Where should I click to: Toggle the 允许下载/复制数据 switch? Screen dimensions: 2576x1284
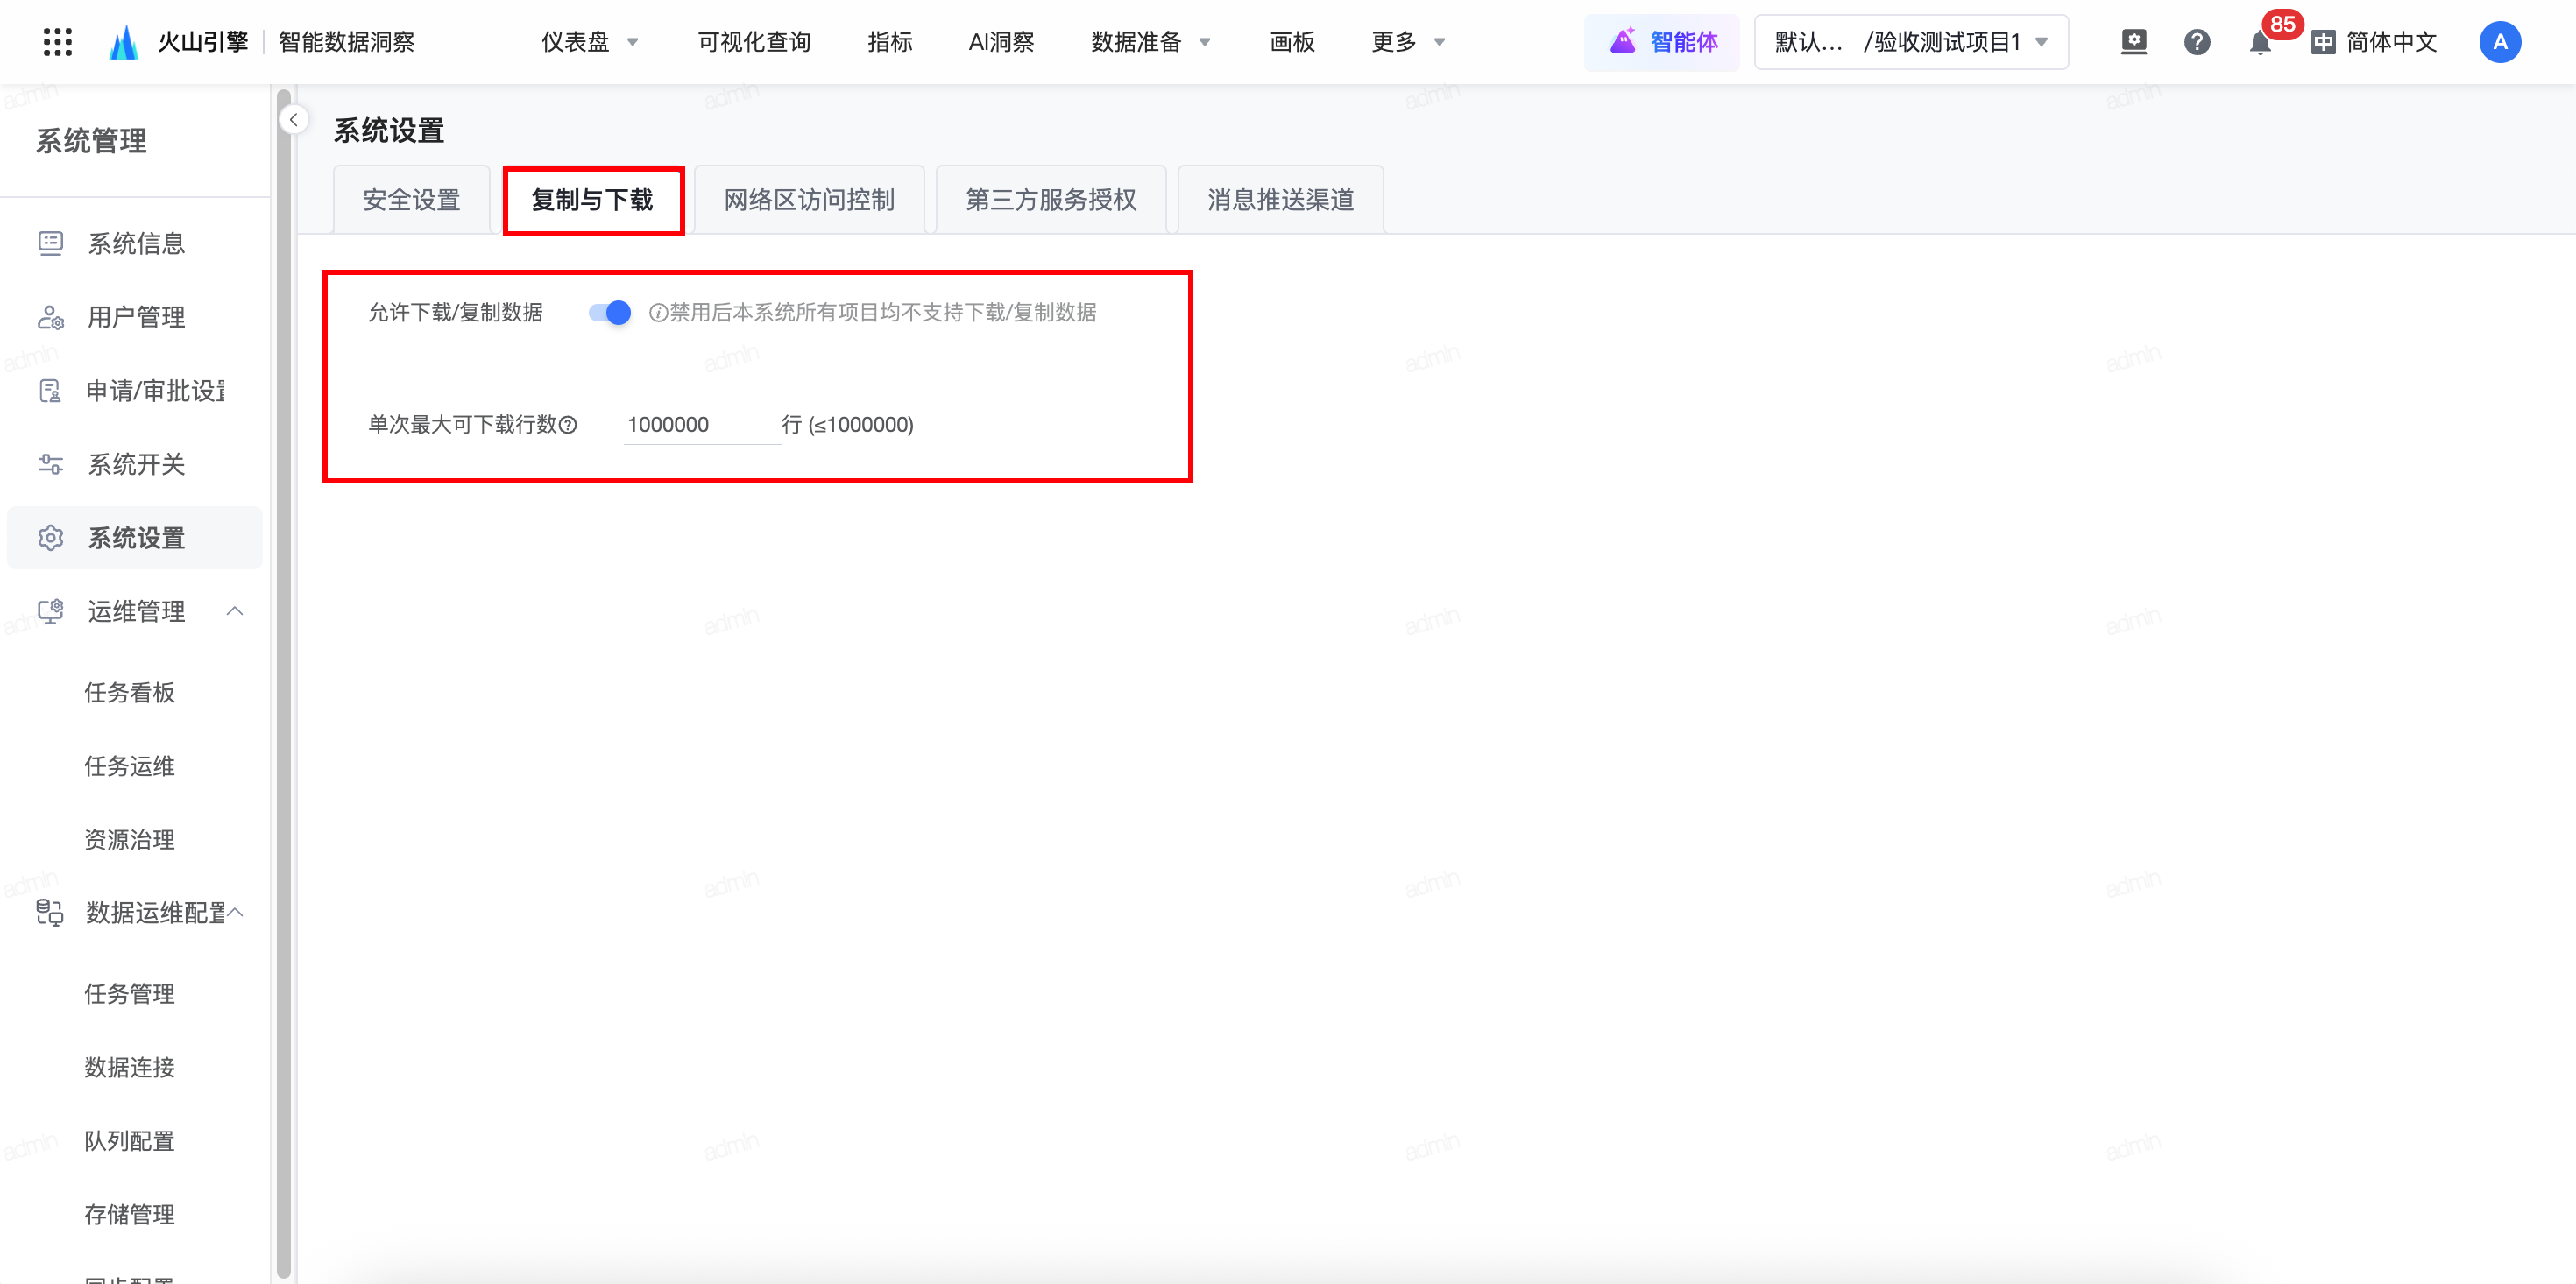[610, 313]
